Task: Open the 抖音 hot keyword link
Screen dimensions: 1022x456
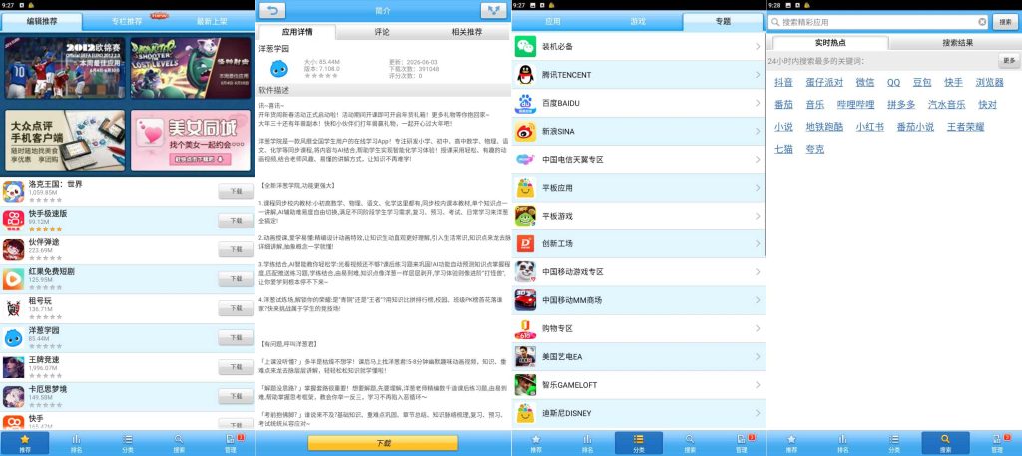Action: tap(784, 82)
